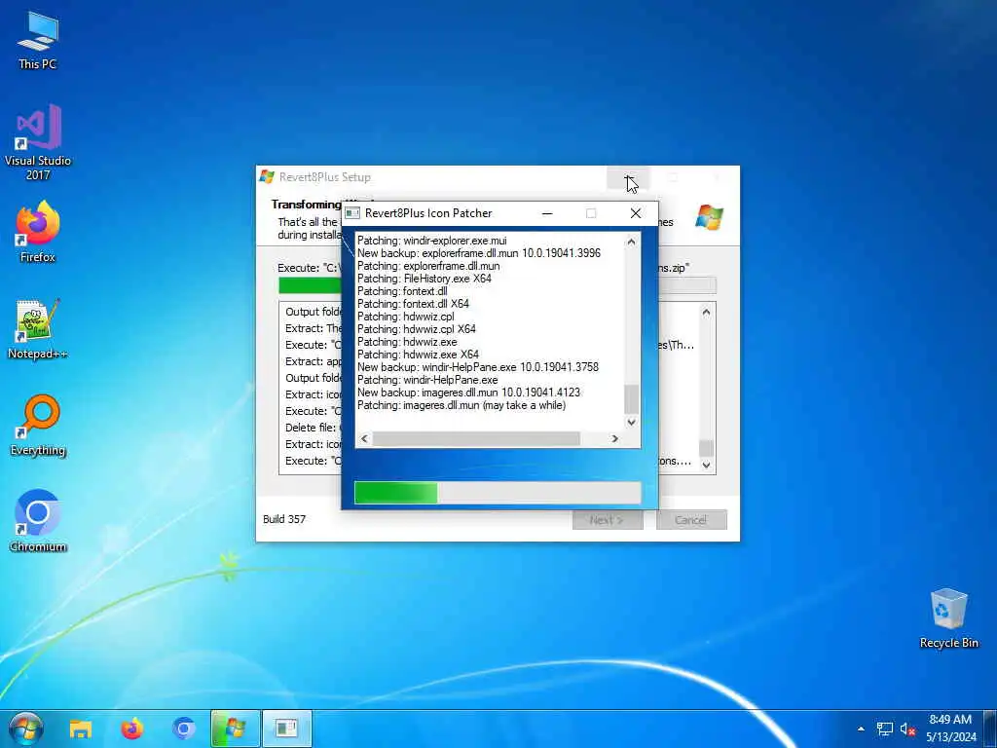
Task: Select 'Patching: hdwwiz.cpl X64' log line
Action: click(x=417, y=329)
